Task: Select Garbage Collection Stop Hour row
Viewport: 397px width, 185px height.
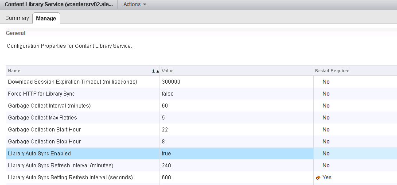Action: (x=44, y=142)
